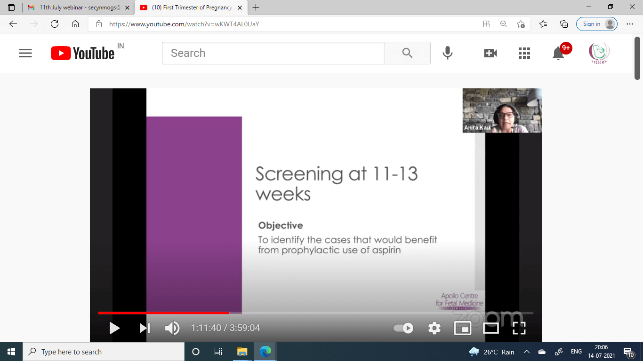Click the Sign in profile button
Screen dimensions: 643x361
[x=597, y=24]
